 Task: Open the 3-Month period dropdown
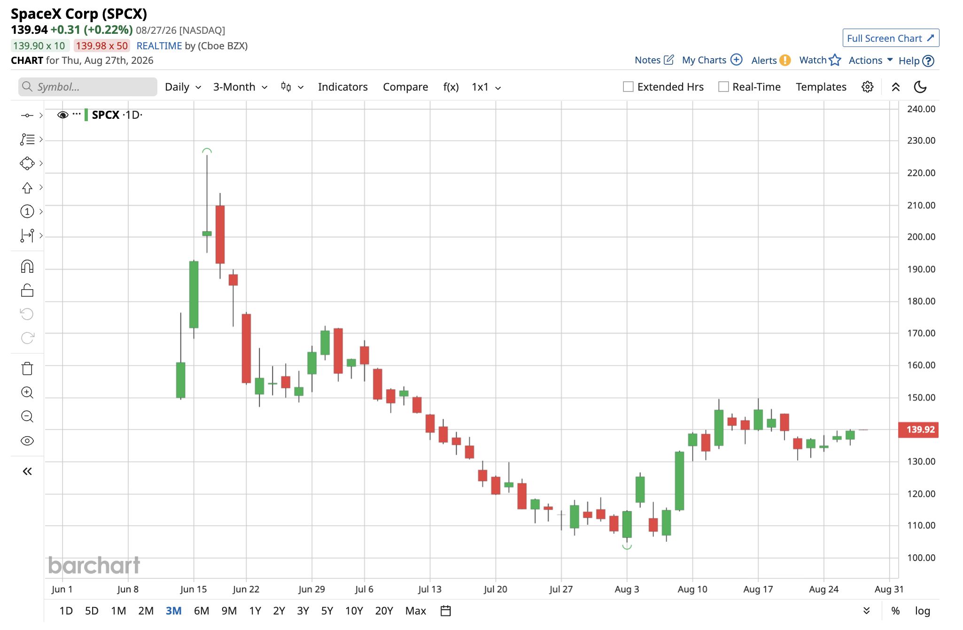click(241, 87)
